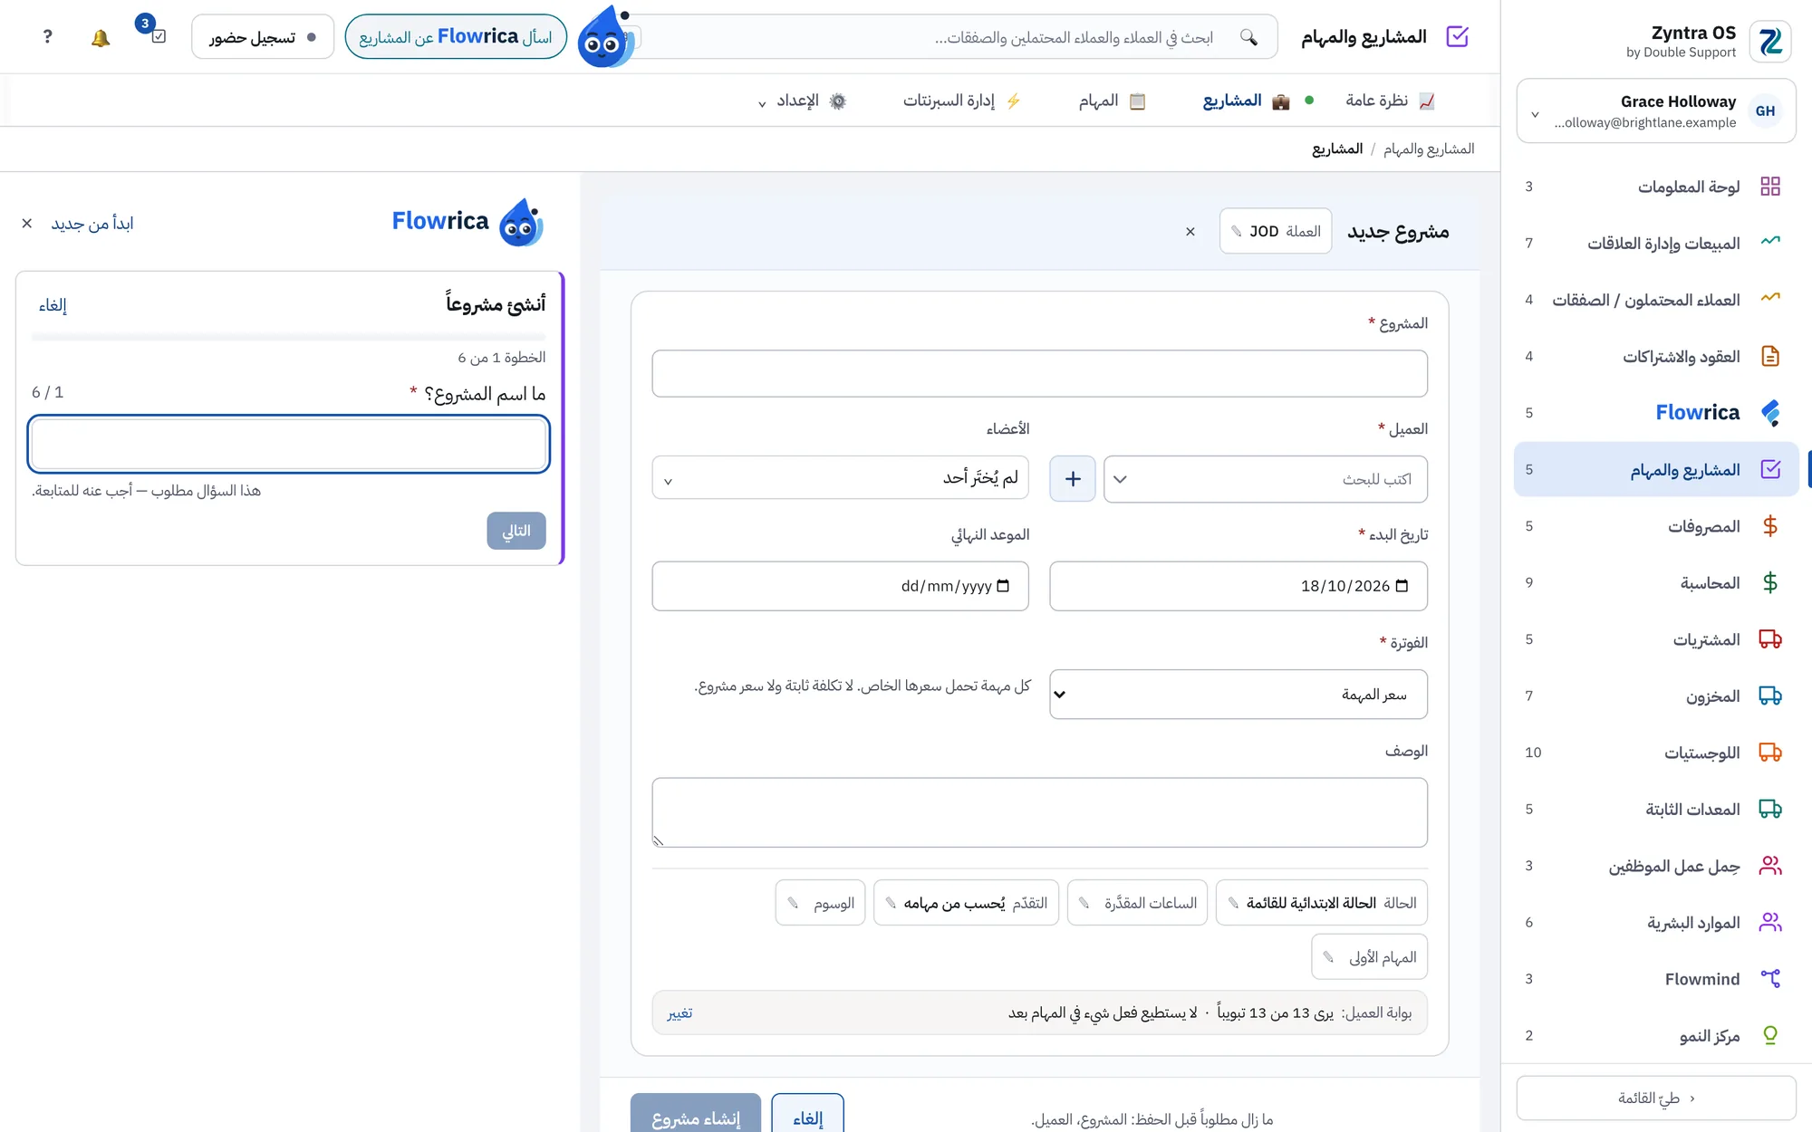1812x1132 pixels.
Task: Open الموارد البشرية HR in sidebar
Action: [x=1655, y=922]
